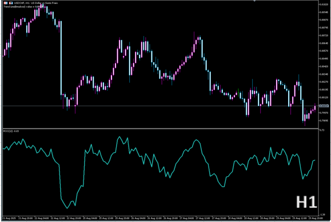The image size is (331, 222).
Task: Click the ROC(12) indicator label
Action: pyautogui.click(x=11, y=131)
